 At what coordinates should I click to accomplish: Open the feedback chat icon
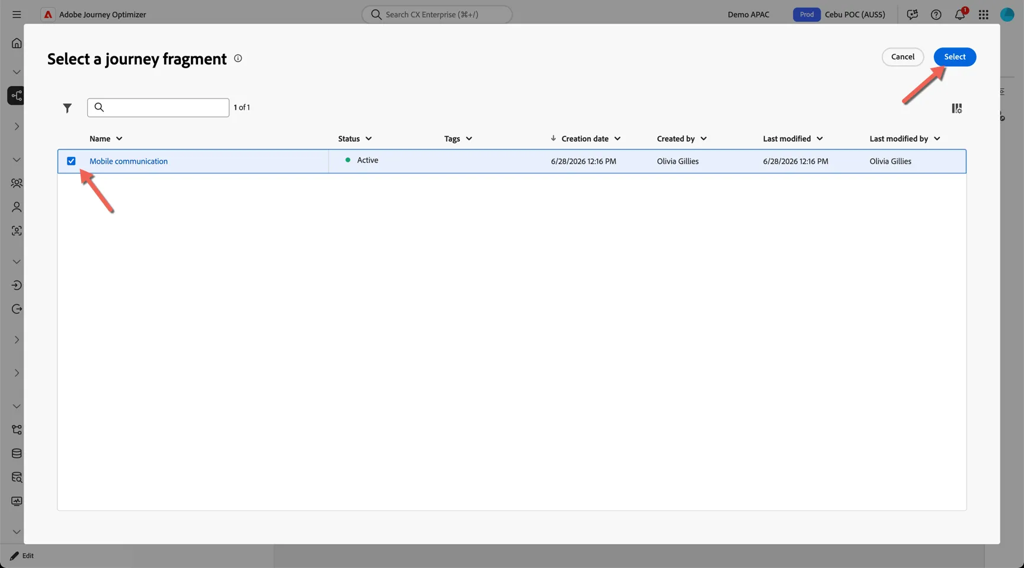912,14
